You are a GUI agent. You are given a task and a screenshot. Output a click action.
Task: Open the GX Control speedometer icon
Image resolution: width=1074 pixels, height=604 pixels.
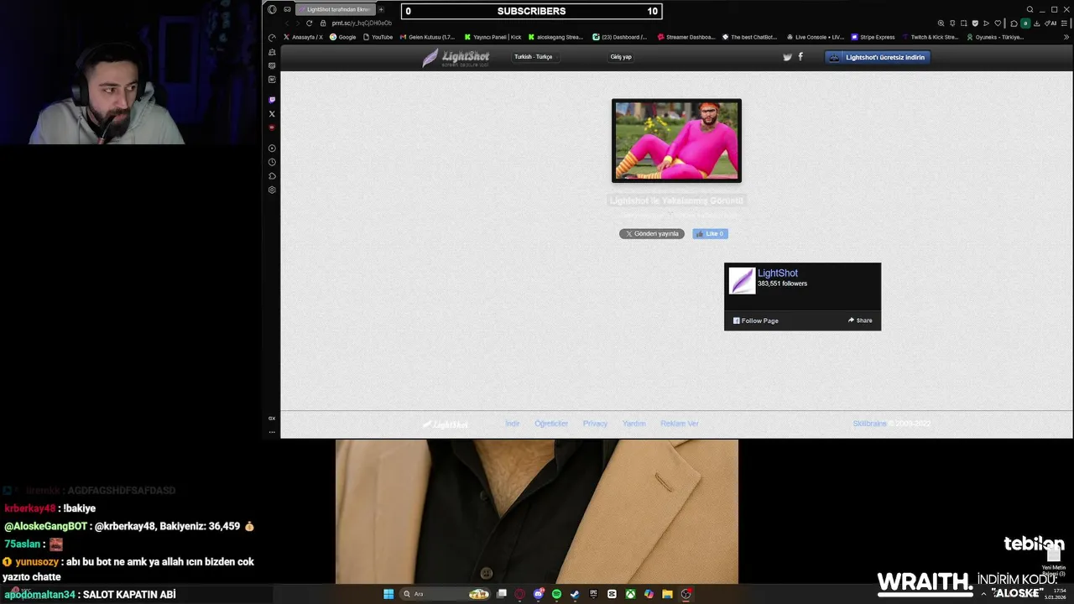(272, 37)
